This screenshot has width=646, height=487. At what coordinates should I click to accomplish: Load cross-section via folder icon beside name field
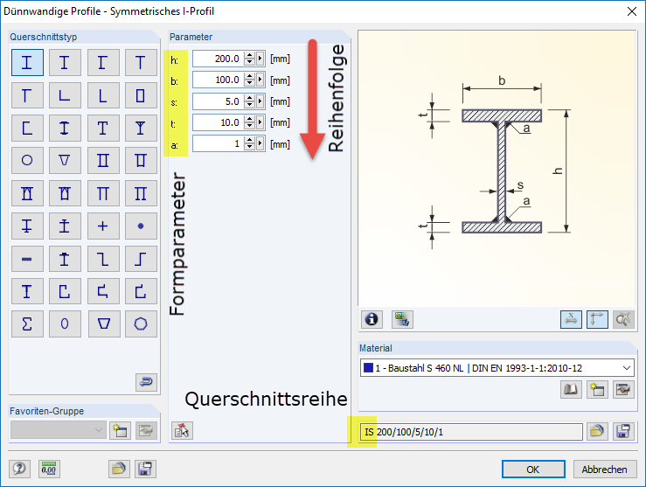click(597, 431)
